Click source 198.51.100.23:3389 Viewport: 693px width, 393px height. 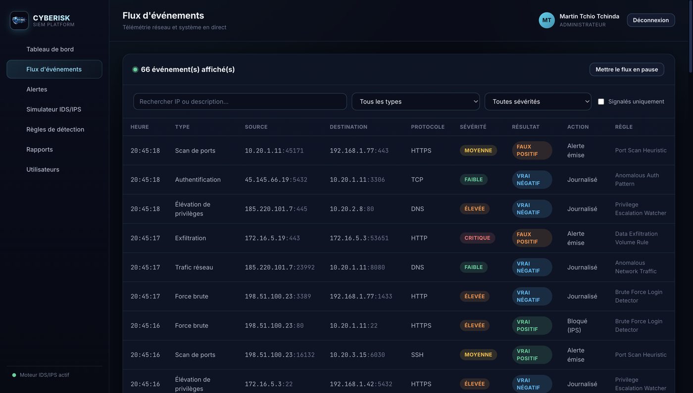[278, 297]
